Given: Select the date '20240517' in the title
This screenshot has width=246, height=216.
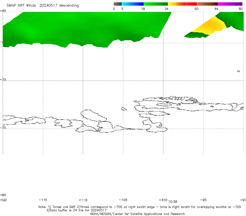Looking at the screenshot, I should [x=48, y=5].
